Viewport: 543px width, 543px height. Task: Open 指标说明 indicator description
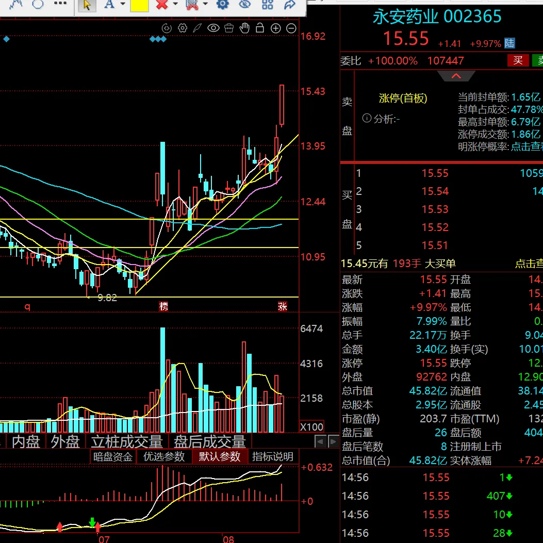point(273,457)
